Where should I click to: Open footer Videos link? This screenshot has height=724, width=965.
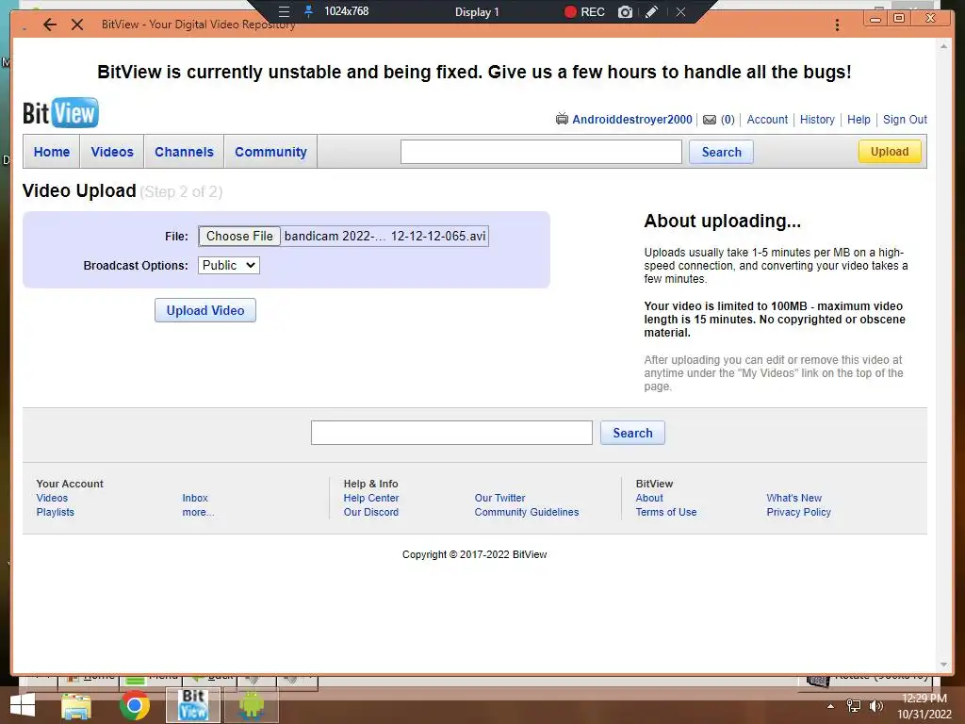coord(52,498)
